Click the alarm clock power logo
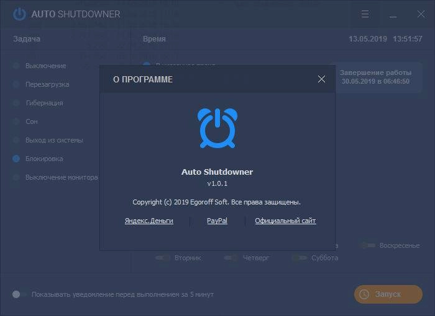The image size is (435, 316). pos(217,128)
